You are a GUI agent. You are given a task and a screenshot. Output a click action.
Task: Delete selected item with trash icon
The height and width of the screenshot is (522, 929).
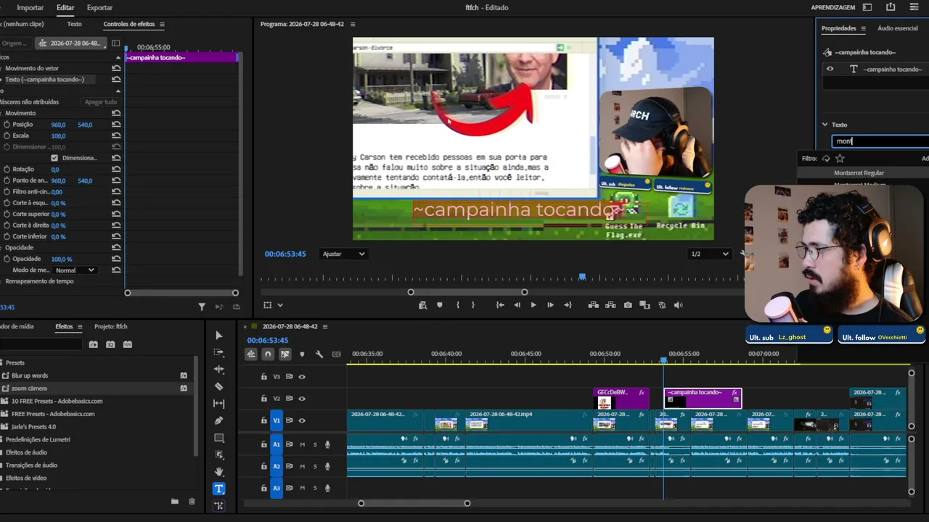[x=192, y=501]
